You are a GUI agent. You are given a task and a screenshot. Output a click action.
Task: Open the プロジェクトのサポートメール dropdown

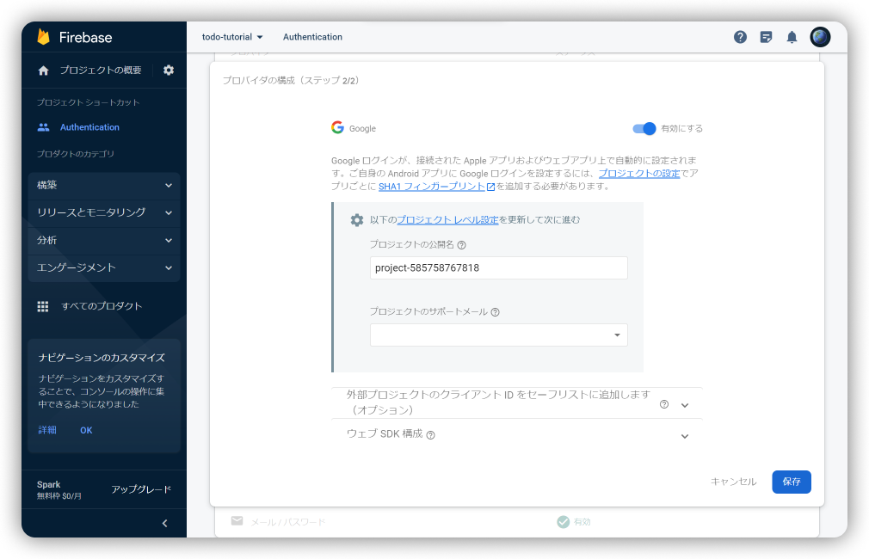click(x=499, y=335)
